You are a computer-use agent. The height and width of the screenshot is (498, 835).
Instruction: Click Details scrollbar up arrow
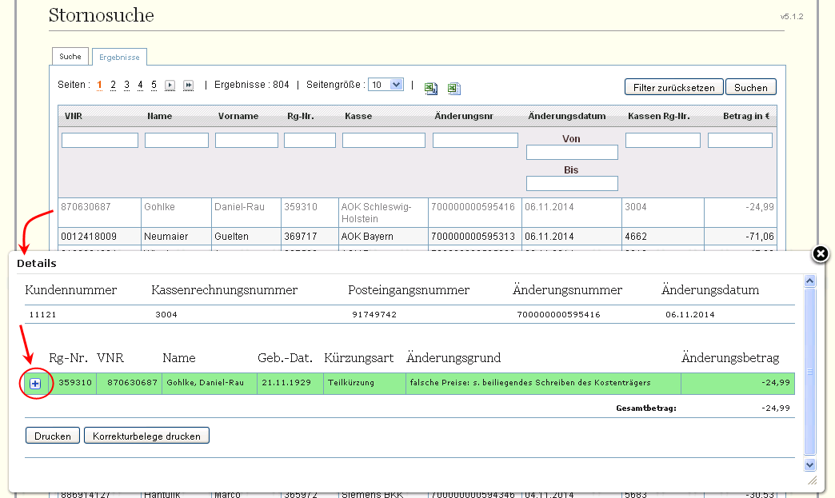click(810, 281)
